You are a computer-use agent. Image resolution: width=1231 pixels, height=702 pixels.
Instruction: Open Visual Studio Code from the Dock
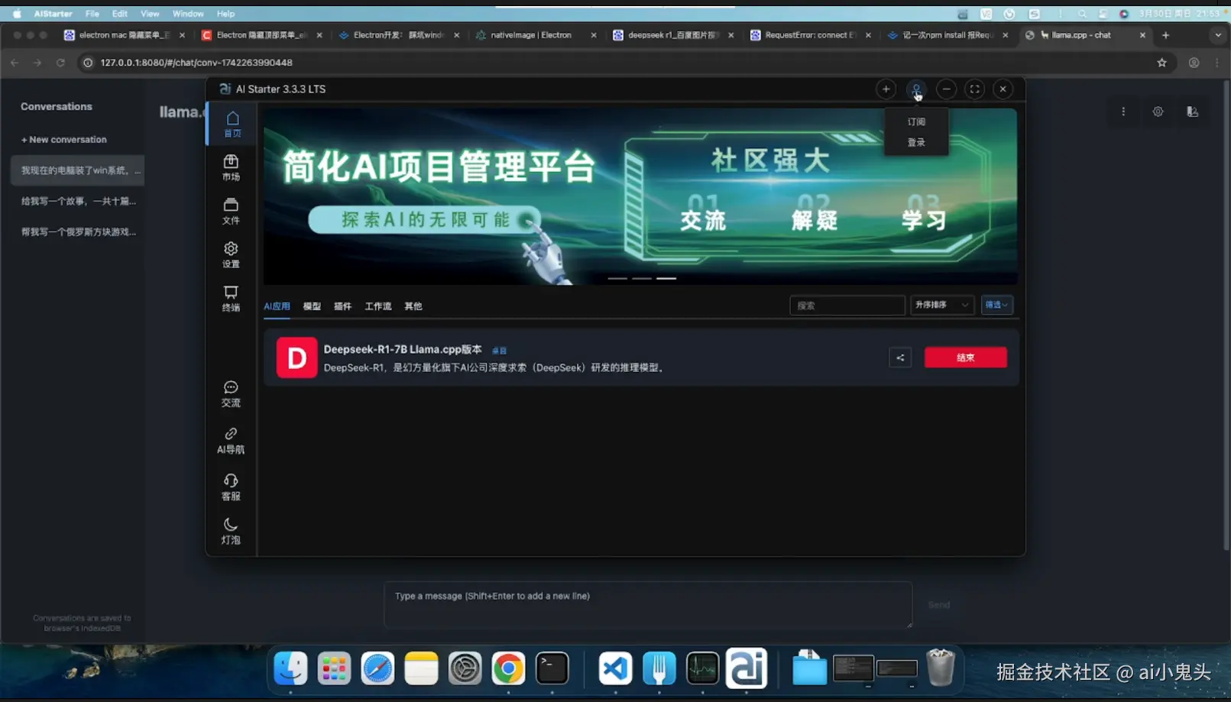pos(615,668)
